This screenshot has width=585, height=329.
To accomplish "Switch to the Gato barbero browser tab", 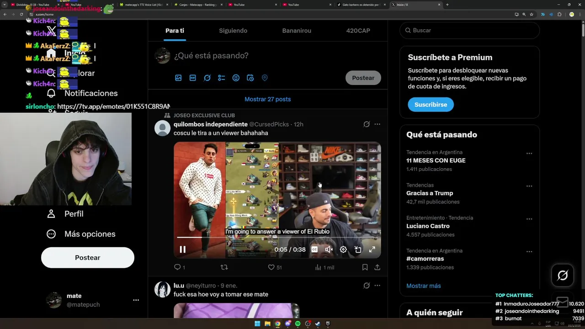I will point(362,5).
